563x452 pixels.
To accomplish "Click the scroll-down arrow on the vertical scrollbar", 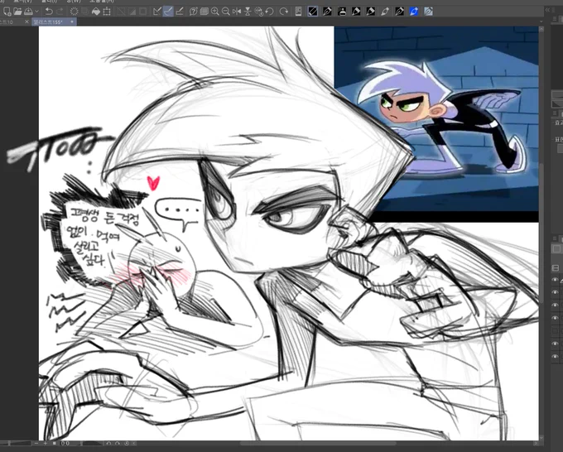I will pos(541,437).
